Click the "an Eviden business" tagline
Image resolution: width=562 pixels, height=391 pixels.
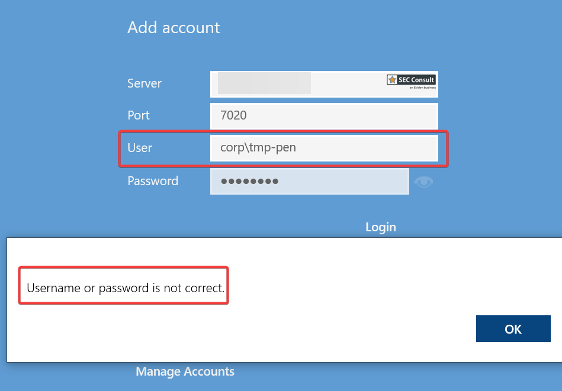click(422, 88)
